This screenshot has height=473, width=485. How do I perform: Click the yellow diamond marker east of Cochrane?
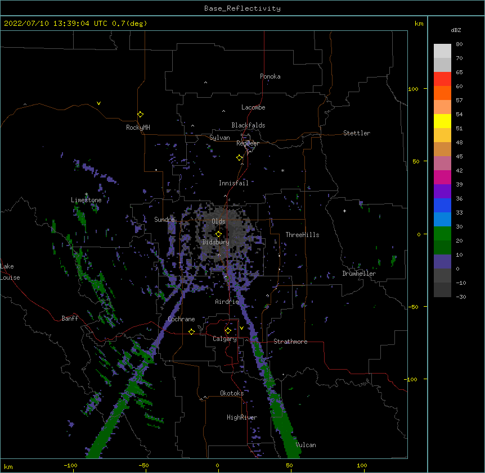191,331
